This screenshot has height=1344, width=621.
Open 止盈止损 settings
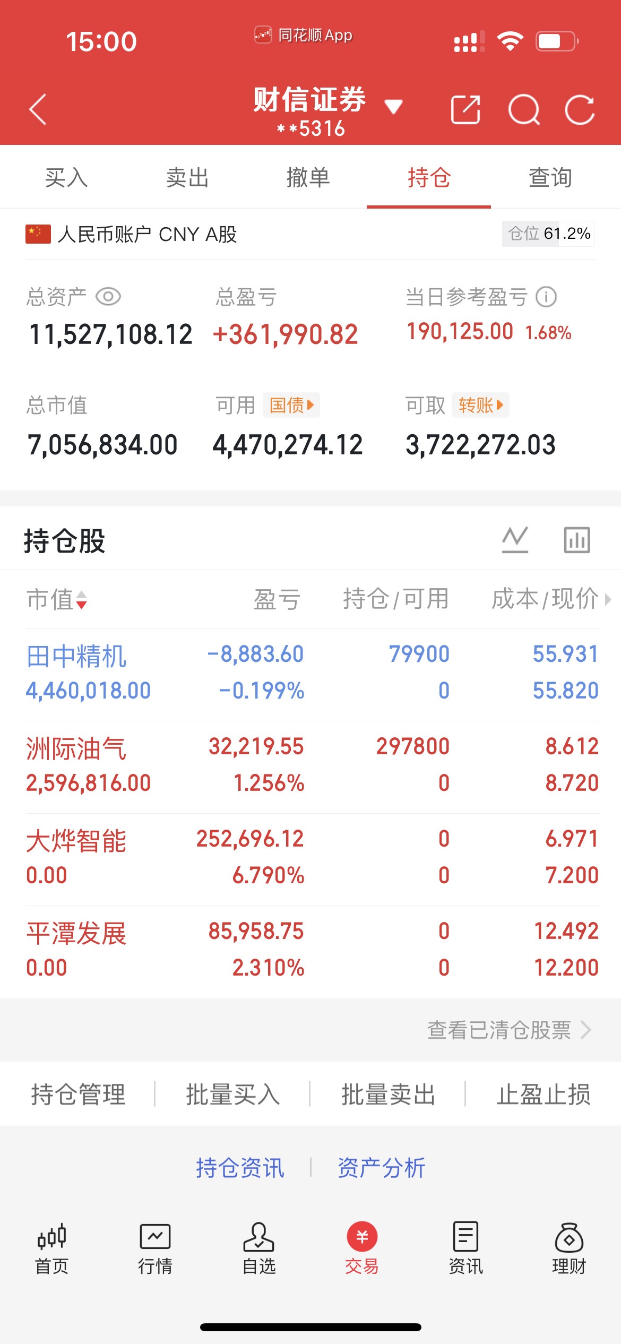(x=544, y=1094)
